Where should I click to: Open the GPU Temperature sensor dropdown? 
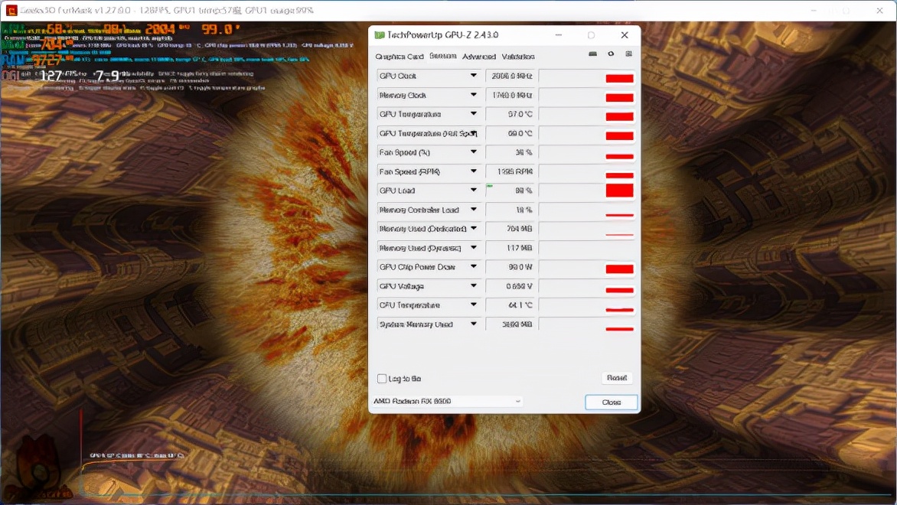tap(473, 114)
